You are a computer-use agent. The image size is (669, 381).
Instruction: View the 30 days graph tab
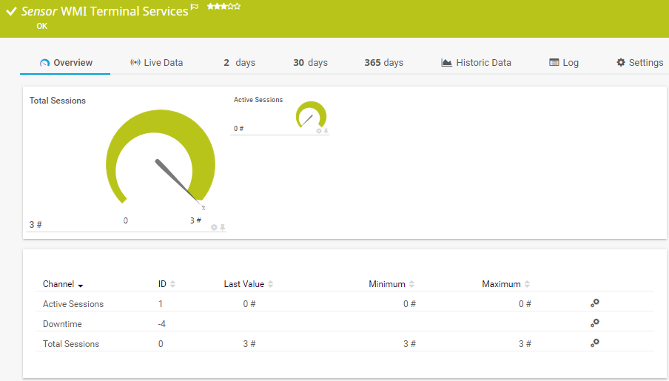click(x=310, y=63)
